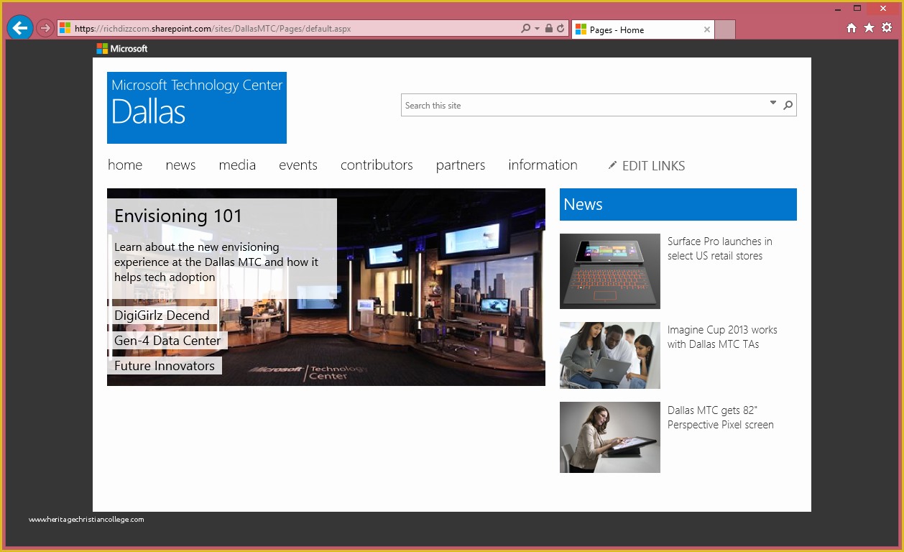Expand the search scope dropdown arrow

pyautogui.click(x=773, y=103)
